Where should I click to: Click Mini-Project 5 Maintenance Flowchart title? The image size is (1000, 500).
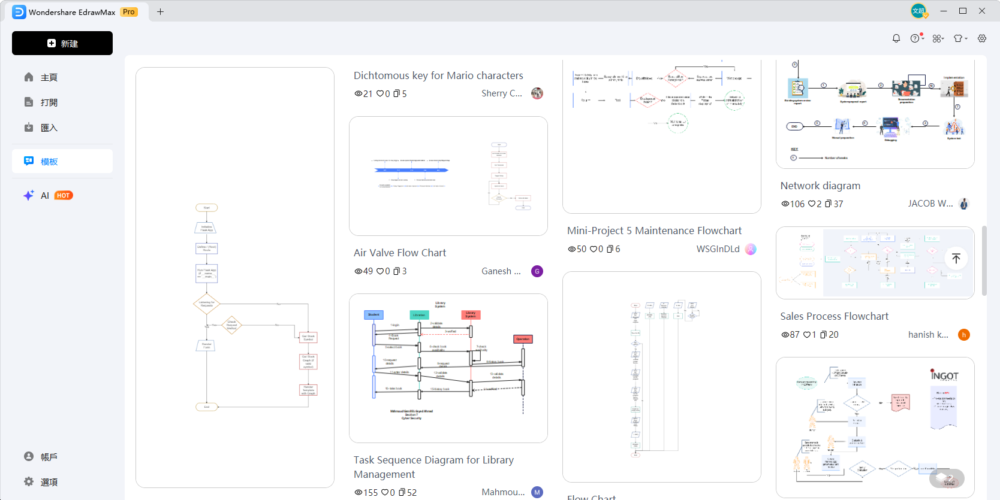click(x=654, y=231)
